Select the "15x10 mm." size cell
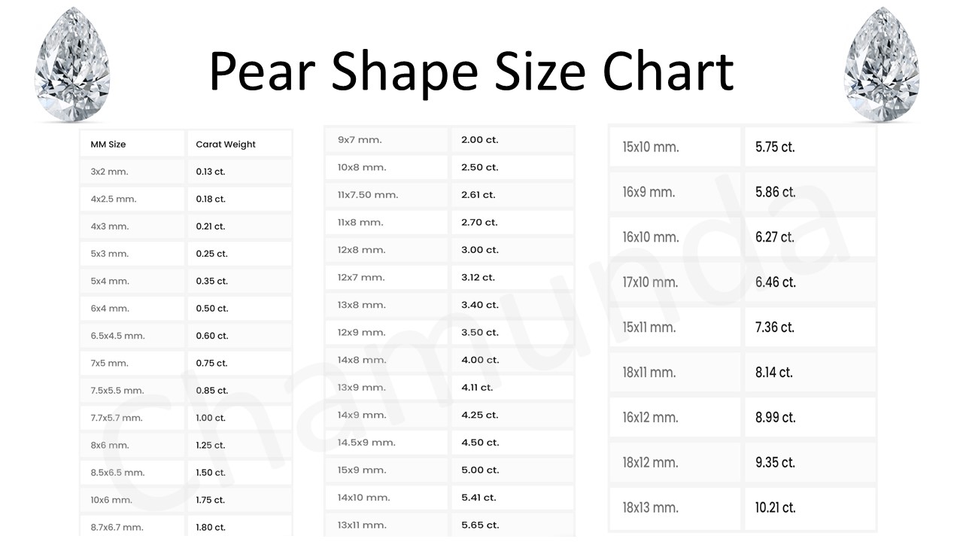 (651, 147)
